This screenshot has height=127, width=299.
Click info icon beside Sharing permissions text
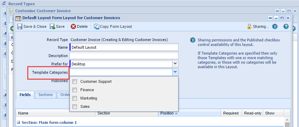pyautogui.click(x=193, y=40)
